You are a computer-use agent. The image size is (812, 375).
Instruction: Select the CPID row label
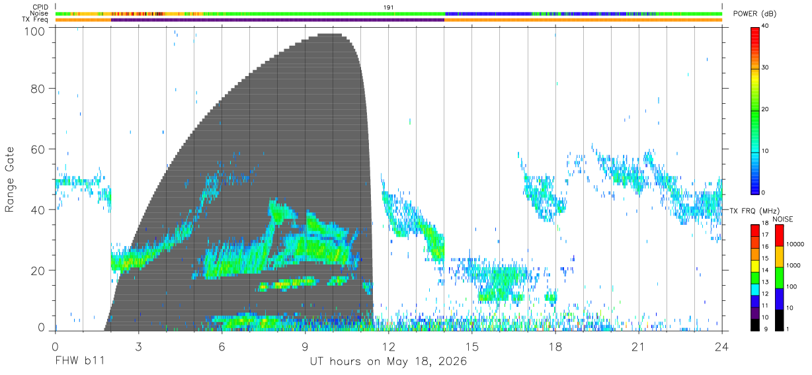41,7
